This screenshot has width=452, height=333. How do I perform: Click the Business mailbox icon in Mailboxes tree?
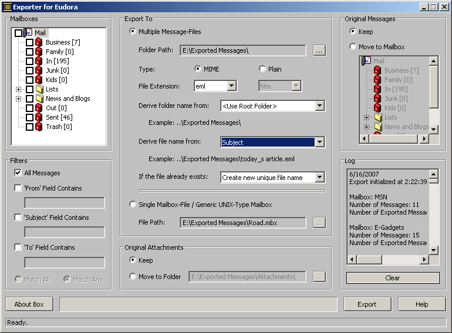(39, 42)
